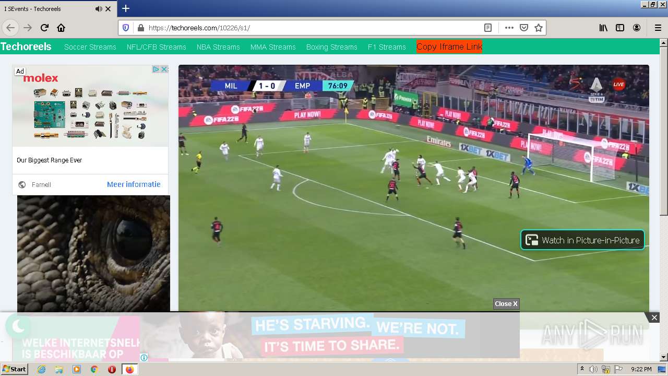The height and width of the screenshot is (376, 668).
Task: Open F1 Streams menu item
Action: 387,47
